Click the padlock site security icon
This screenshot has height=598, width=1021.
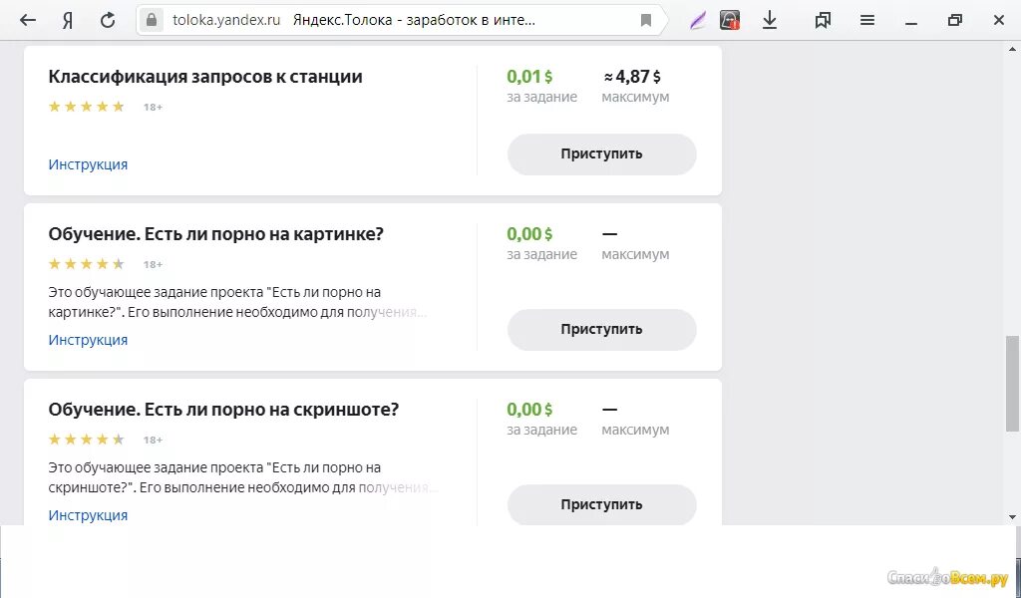coord(152,20)
